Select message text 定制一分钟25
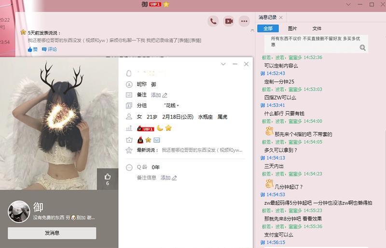386x248 pixels. click(279, 82)
